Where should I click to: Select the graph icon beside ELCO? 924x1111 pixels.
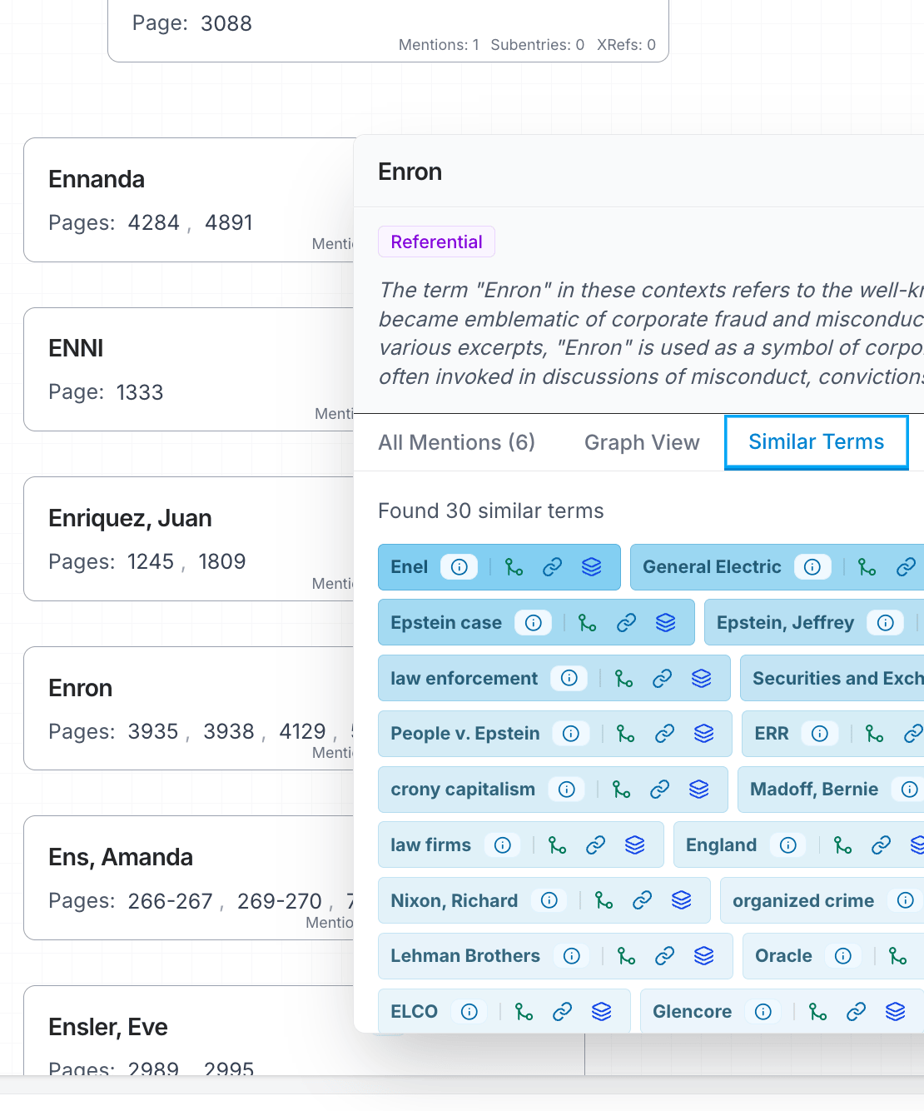pos(523,1011)
